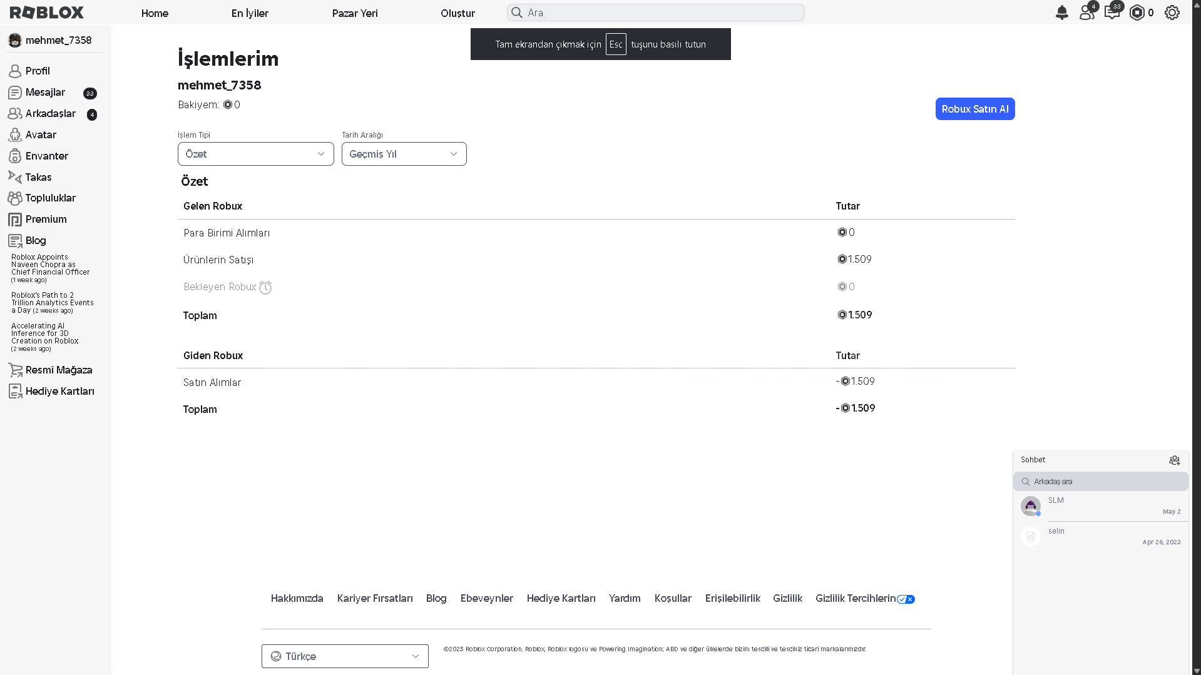Click the Koşullar footer link
The width and height of the screenshot is (1201, 675).
673,599
